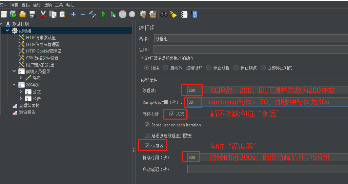Select the 继续 radio button
Screen dimensions: 348x184
tap(146, 68)
